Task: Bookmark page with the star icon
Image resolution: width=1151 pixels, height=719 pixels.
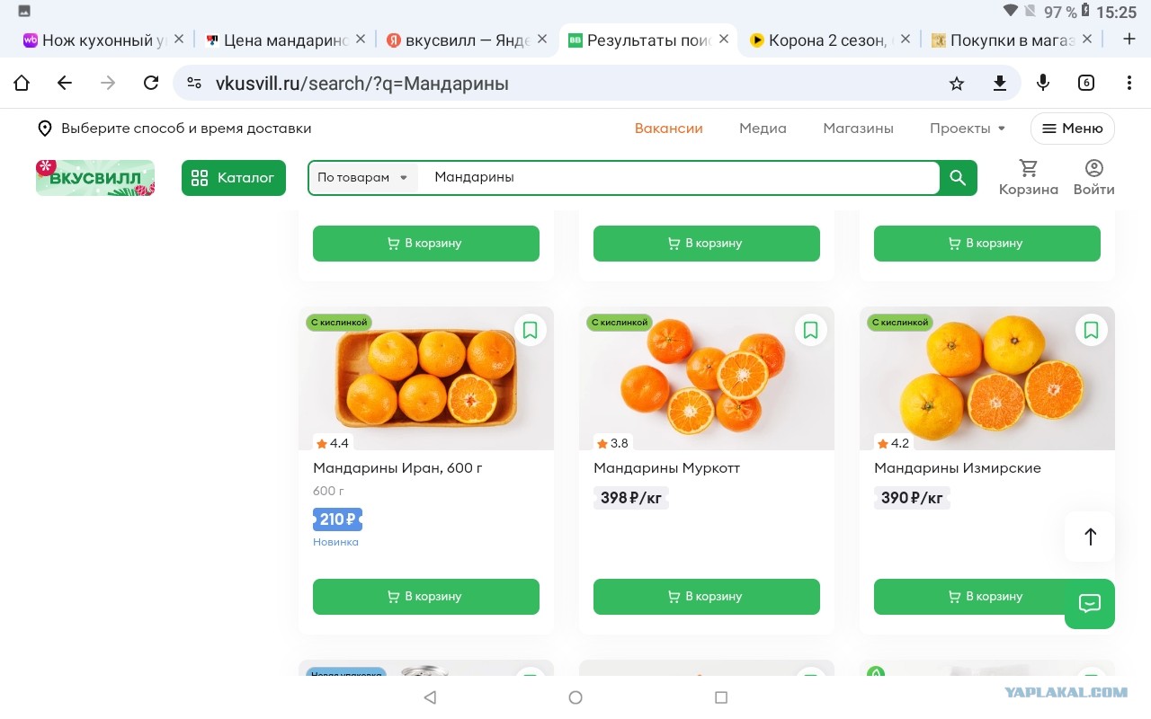Action: tap(957, 84)
